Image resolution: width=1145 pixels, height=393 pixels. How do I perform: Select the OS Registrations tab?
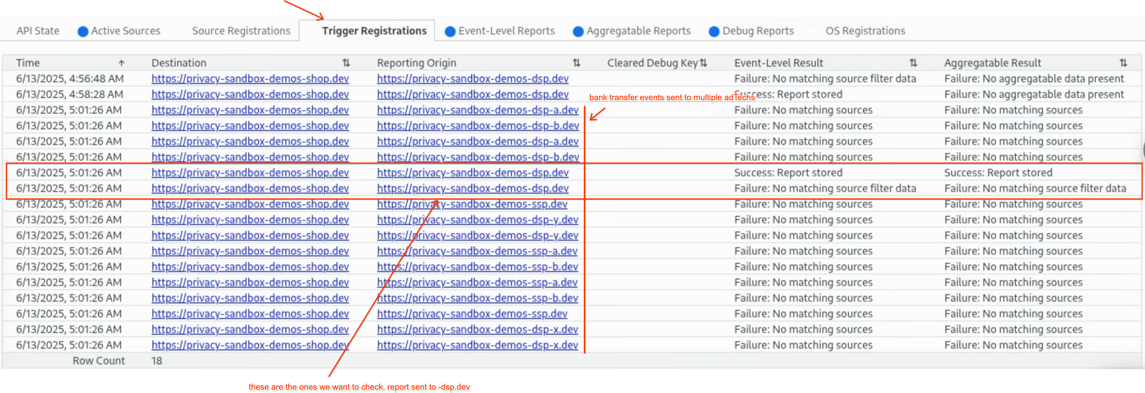(x=865, y=31)
